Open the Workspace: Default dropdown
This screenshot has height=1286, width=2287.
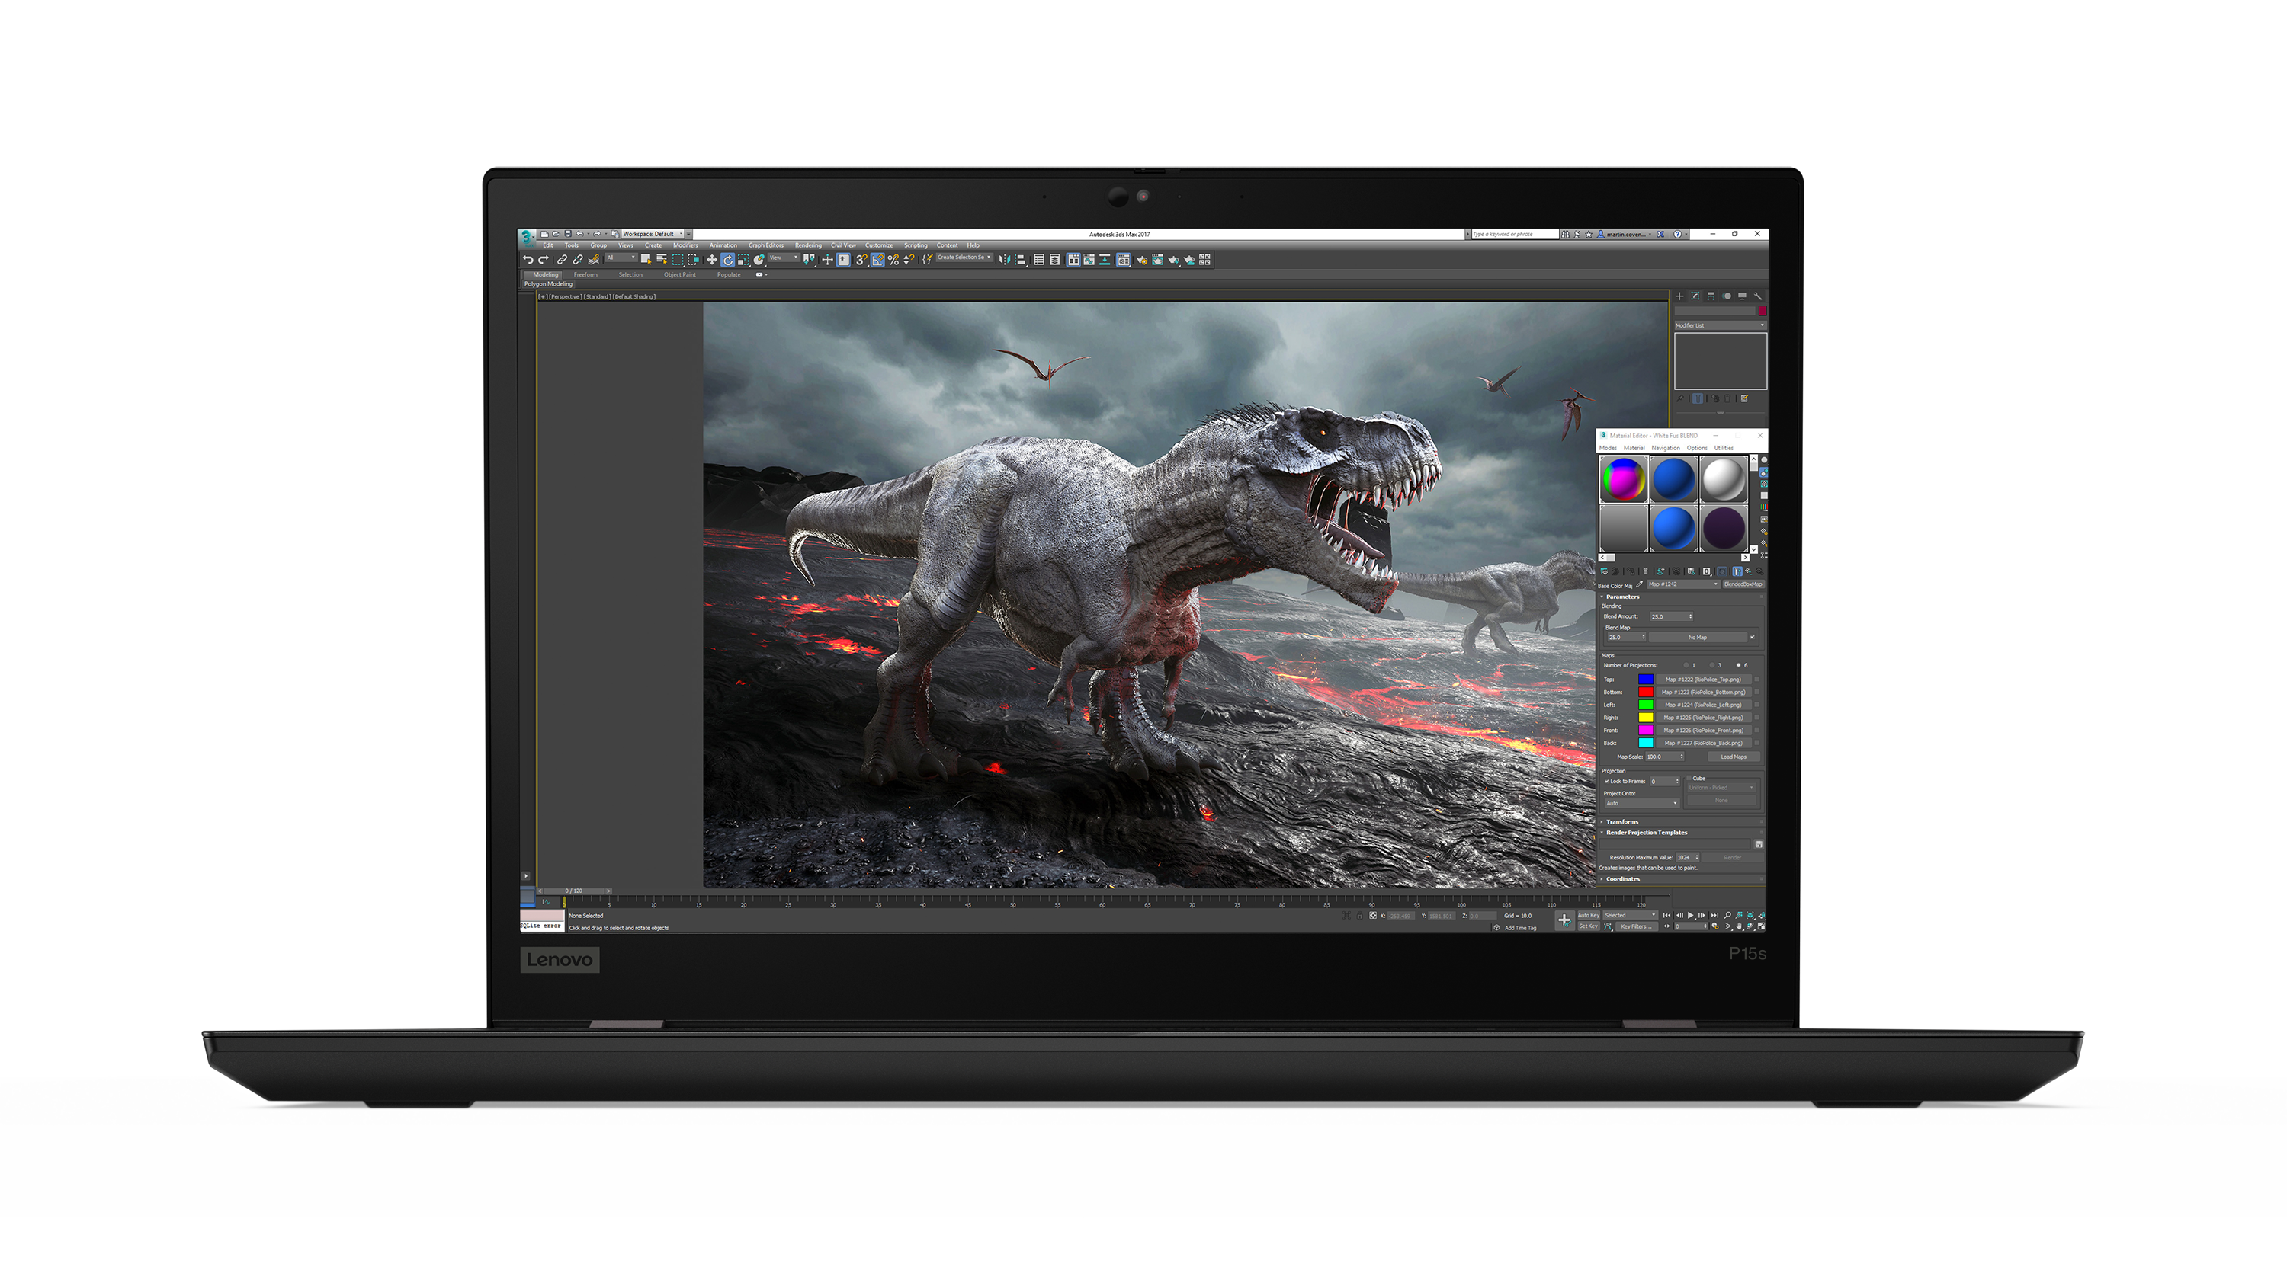653,235
